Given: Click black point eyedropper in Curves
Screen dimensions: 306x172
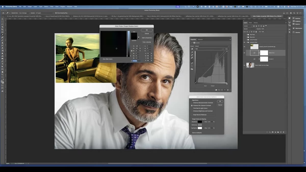Looking at the screenshot, I should point(192,52).
